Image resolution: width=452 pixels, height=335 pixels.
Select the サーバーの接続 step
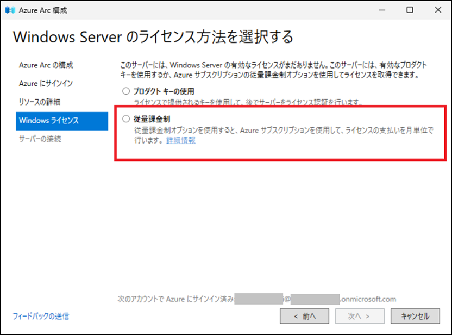pyautogui.click(x=40, y=139)
